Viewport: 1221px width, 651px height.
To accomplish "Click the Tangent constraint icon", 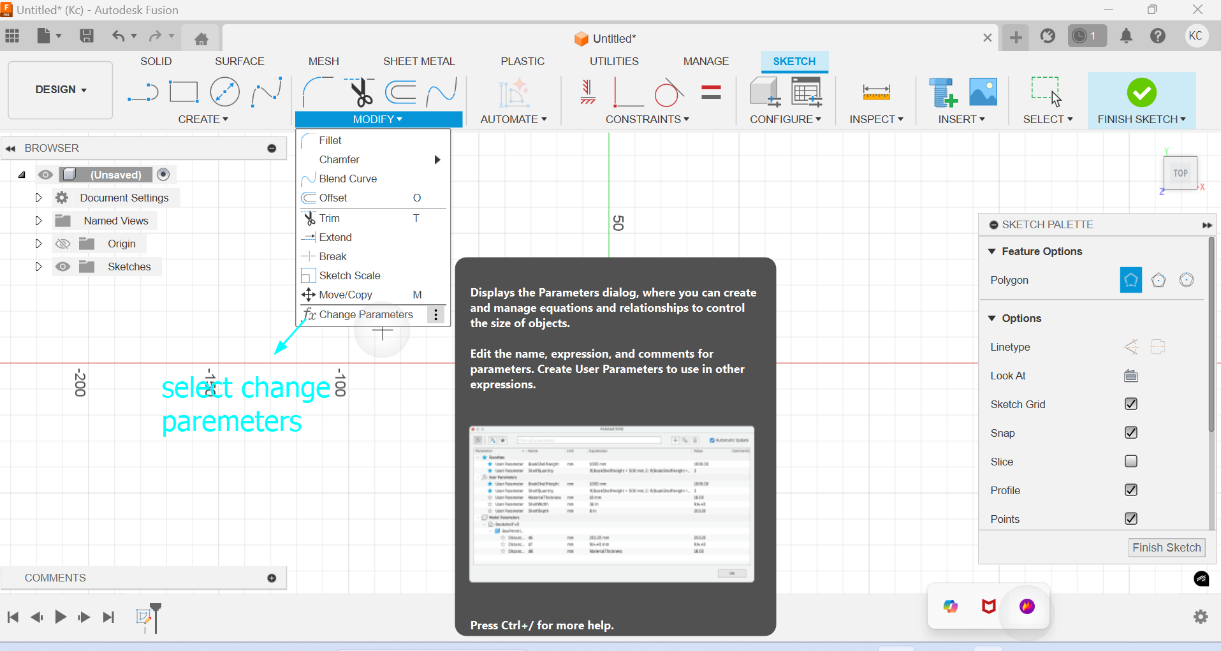I will click(668, 92).
